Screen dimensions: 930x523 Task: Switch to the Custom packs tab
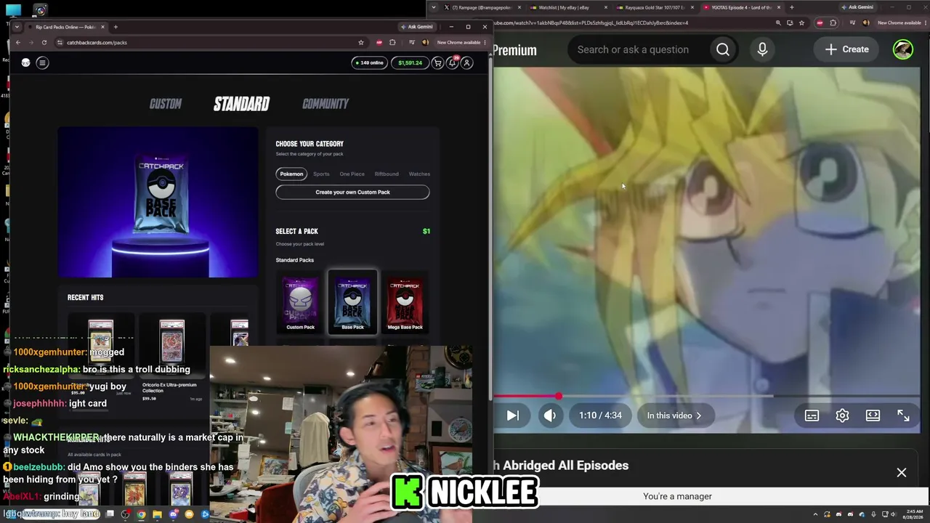(x=166, y=104)
